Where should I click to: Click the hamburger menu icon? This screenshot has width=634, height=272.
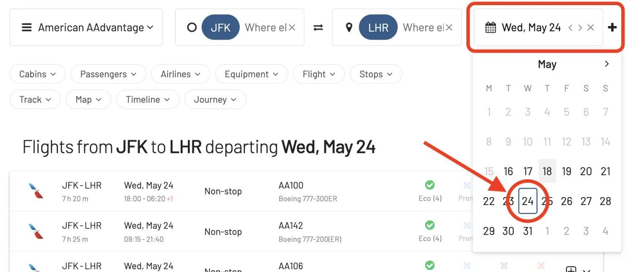pyautogui.click(x=27, y=27)
